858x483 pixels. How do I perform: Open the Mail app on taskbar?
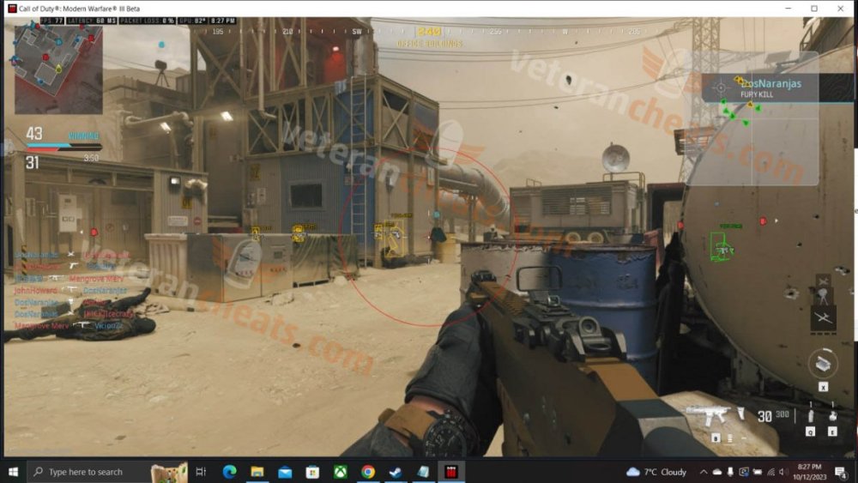tap(285, 472)
